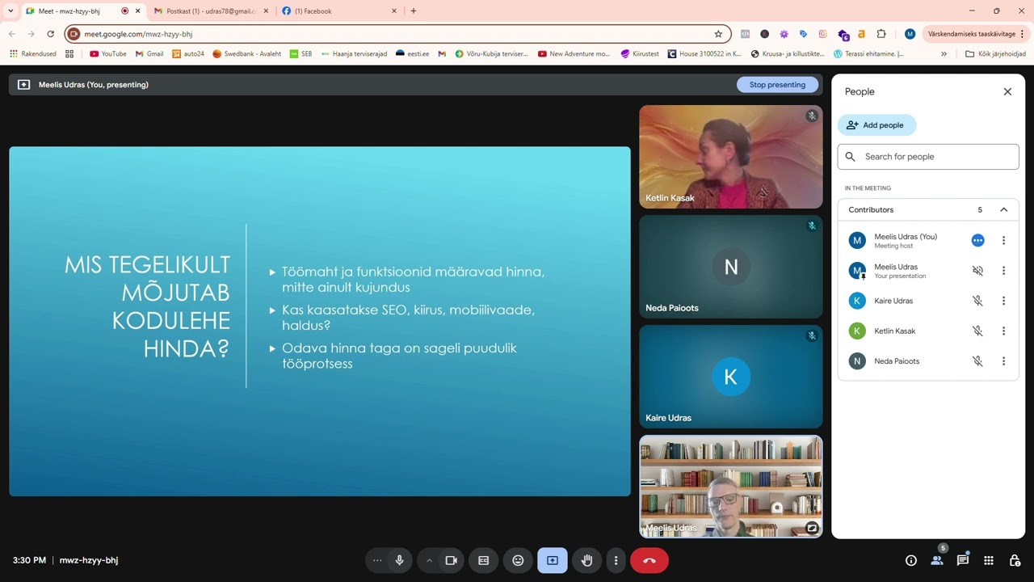Screen dimensions: 1034x582
Task: Mute the microphone in call controls
Action: click(x=399, y=560)
